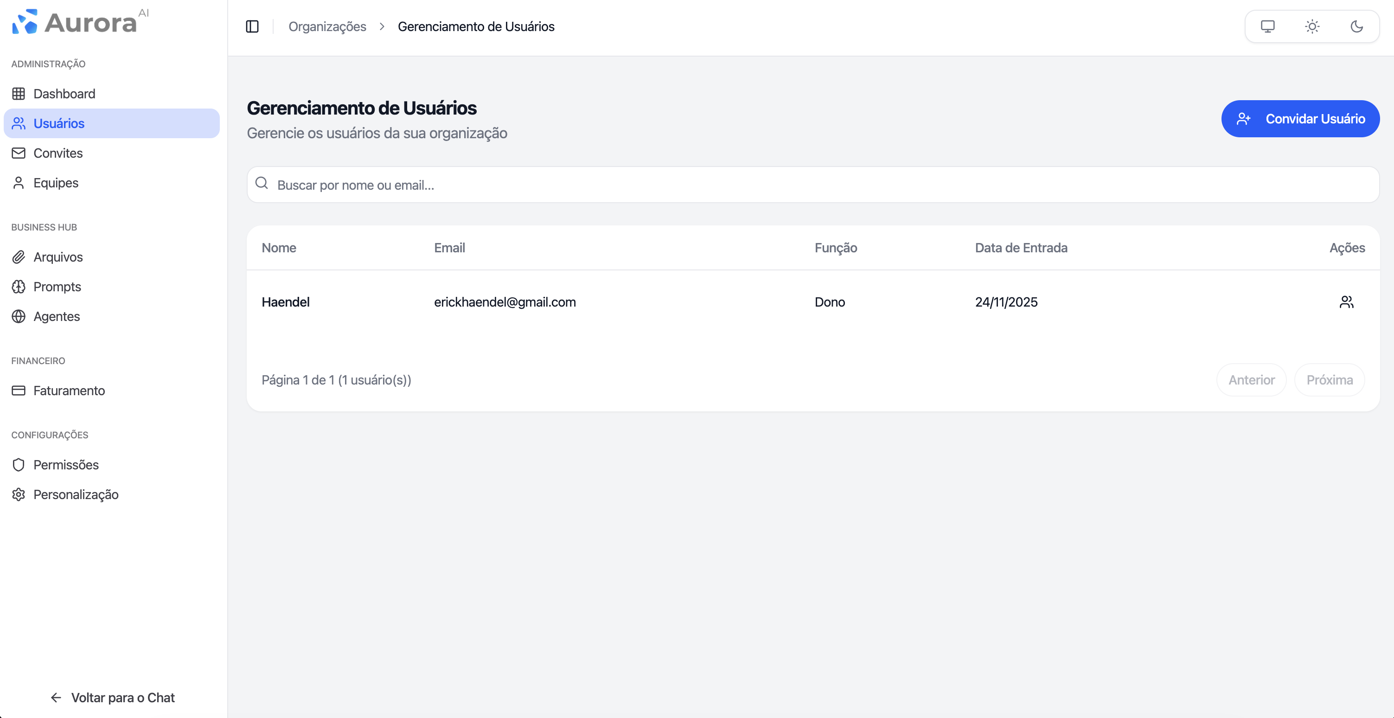
Task: Switch to light theme via sun icon
Action: [1312, 26]
